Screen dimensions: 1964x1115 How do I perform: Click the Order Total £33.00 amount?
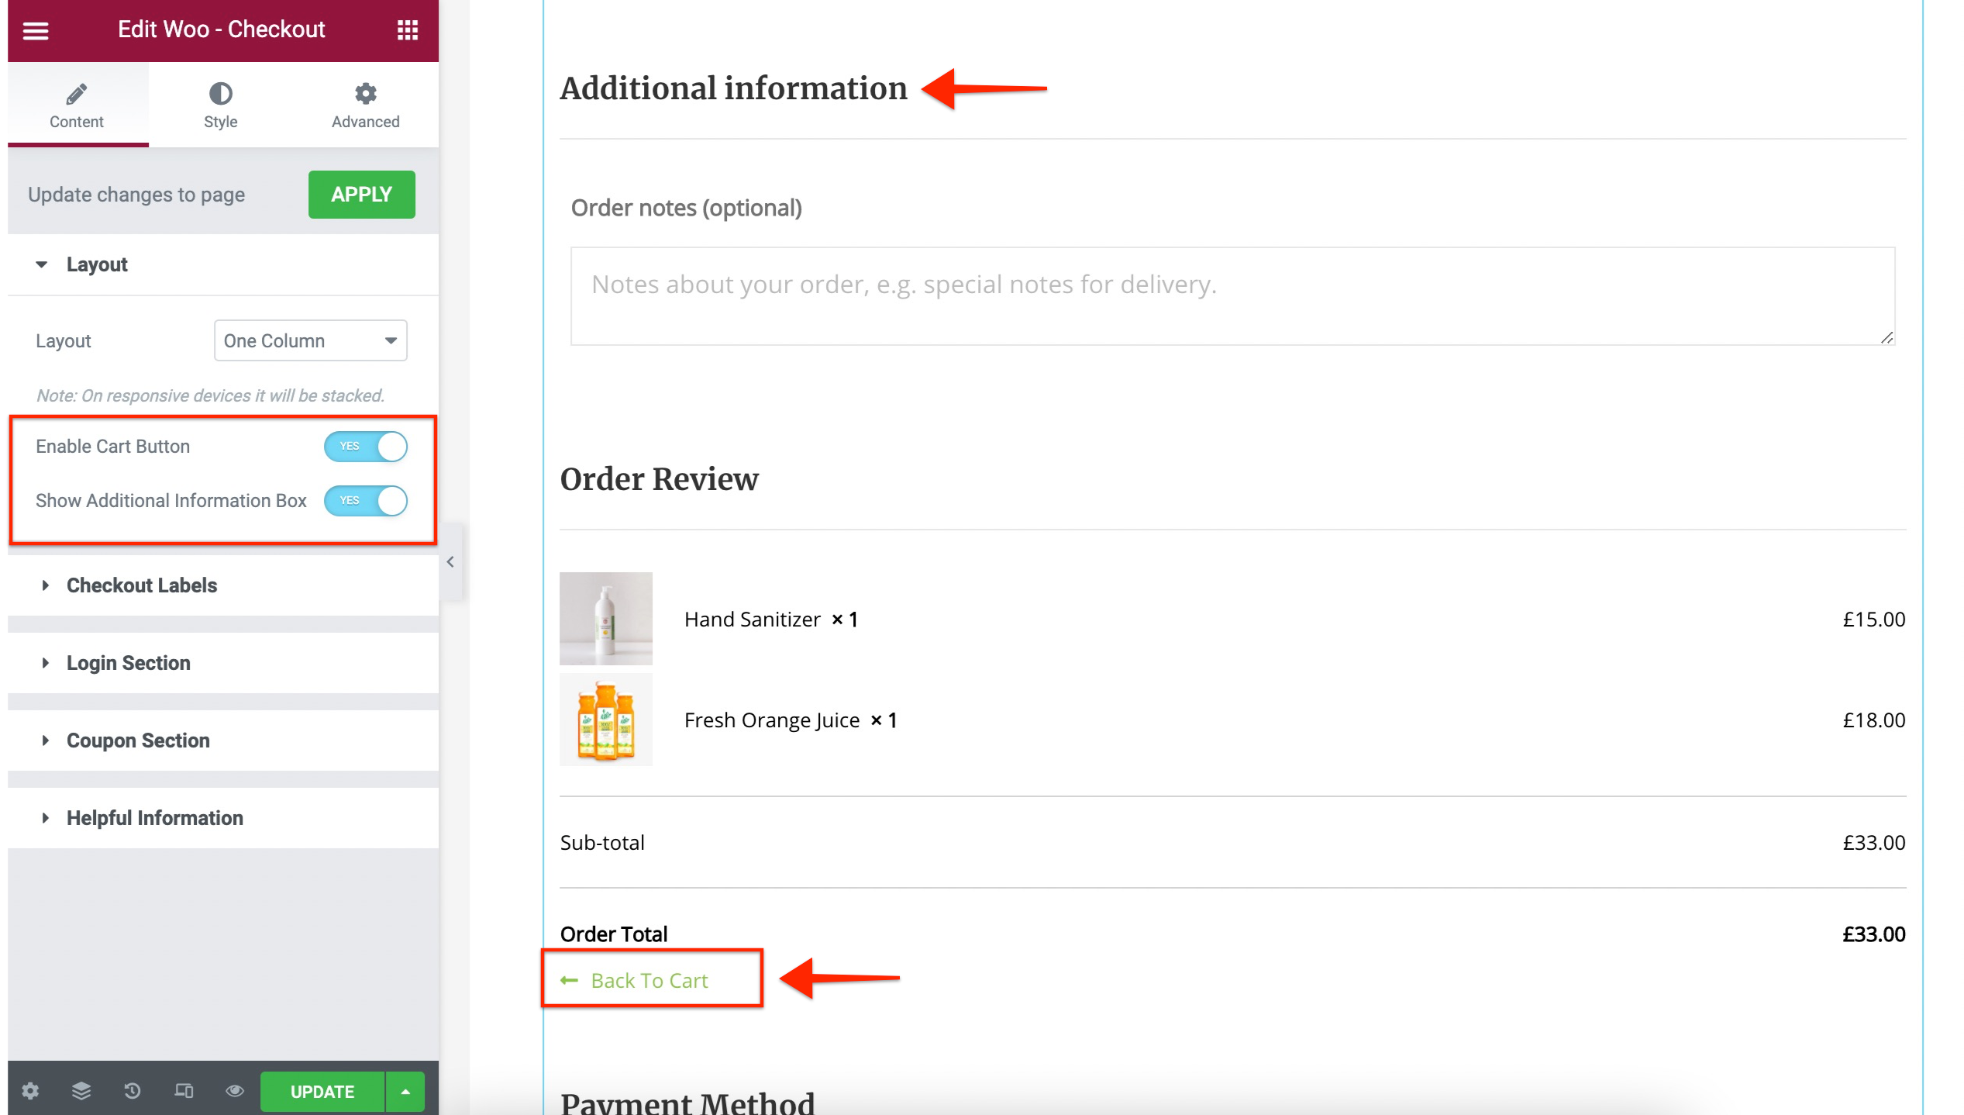1874,934
